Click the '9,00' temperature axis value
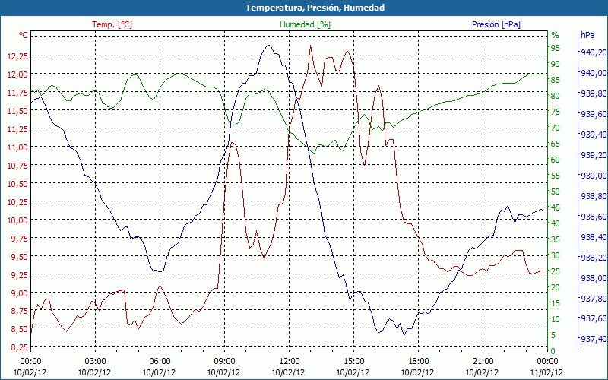The image size is (608, 380). 20,293
